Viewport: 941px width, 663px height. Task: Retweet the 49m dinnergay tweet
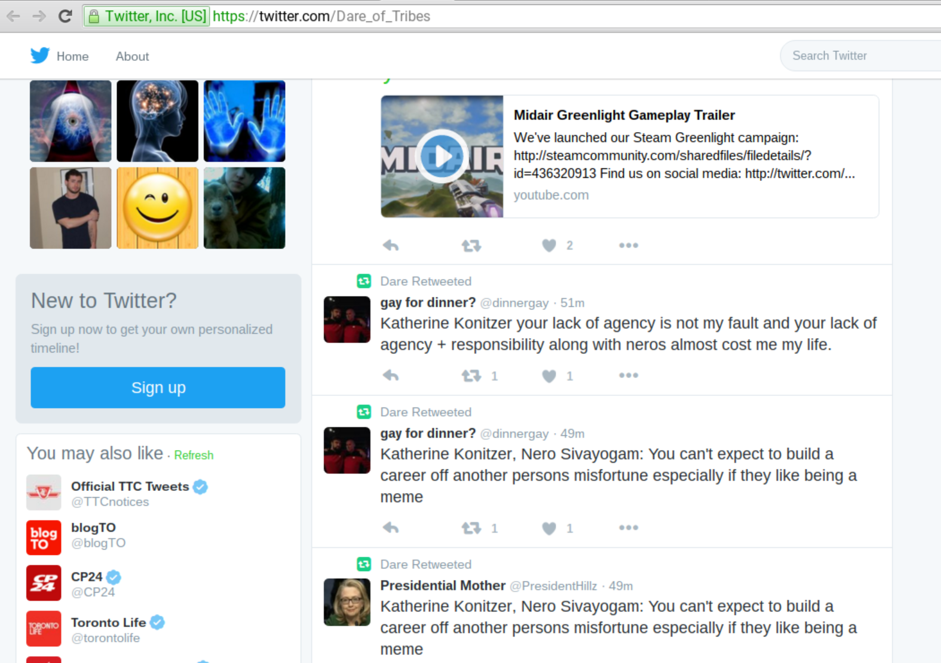click(471, 528)
